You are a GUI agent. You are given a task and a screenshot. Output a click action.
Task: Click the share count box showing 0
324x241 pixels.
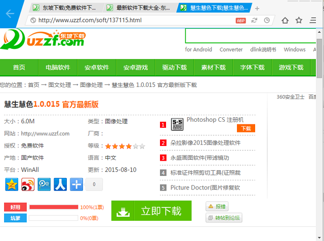tap(94, 184)
